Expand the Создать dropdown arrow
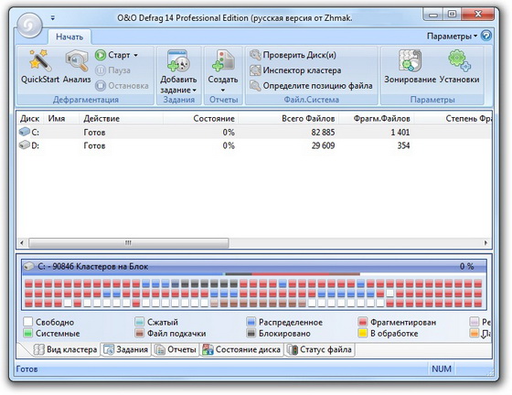This screenshot has height=395, width=512. pos(223,91)
